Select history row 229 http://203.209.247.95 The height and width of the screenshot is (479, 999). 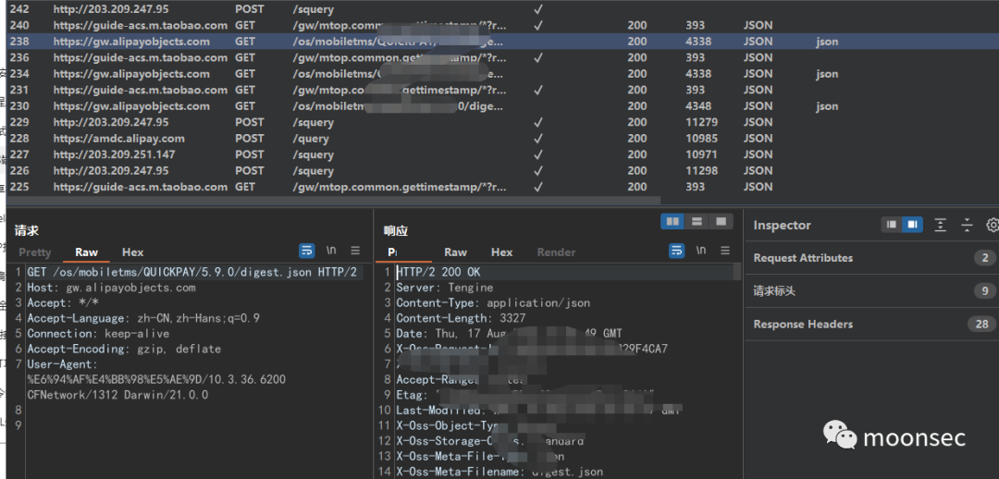click(x=502, y=122)
